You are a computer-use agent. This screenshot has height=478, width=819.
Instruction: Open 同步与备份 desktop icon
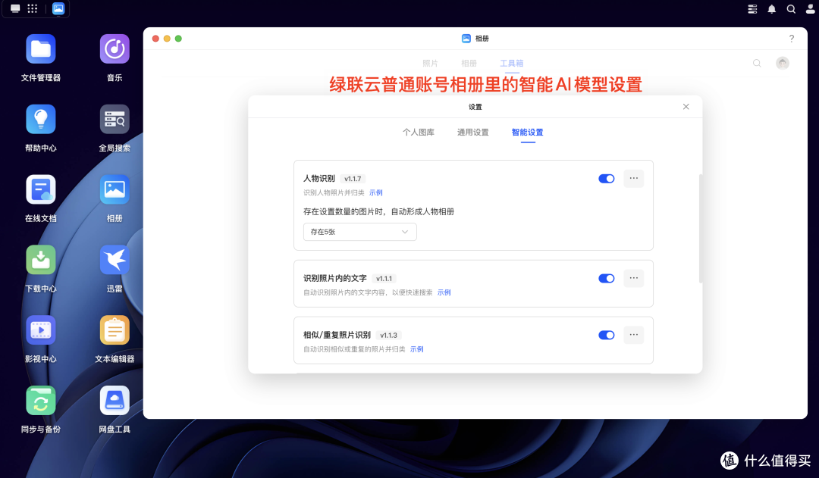coord(41,401)
